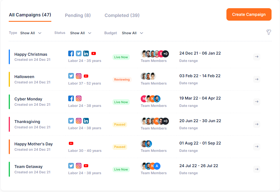The image size is (280, 192).
Task: Click Facebook icon in Happy Christmas row
Action: coord(71,53)
